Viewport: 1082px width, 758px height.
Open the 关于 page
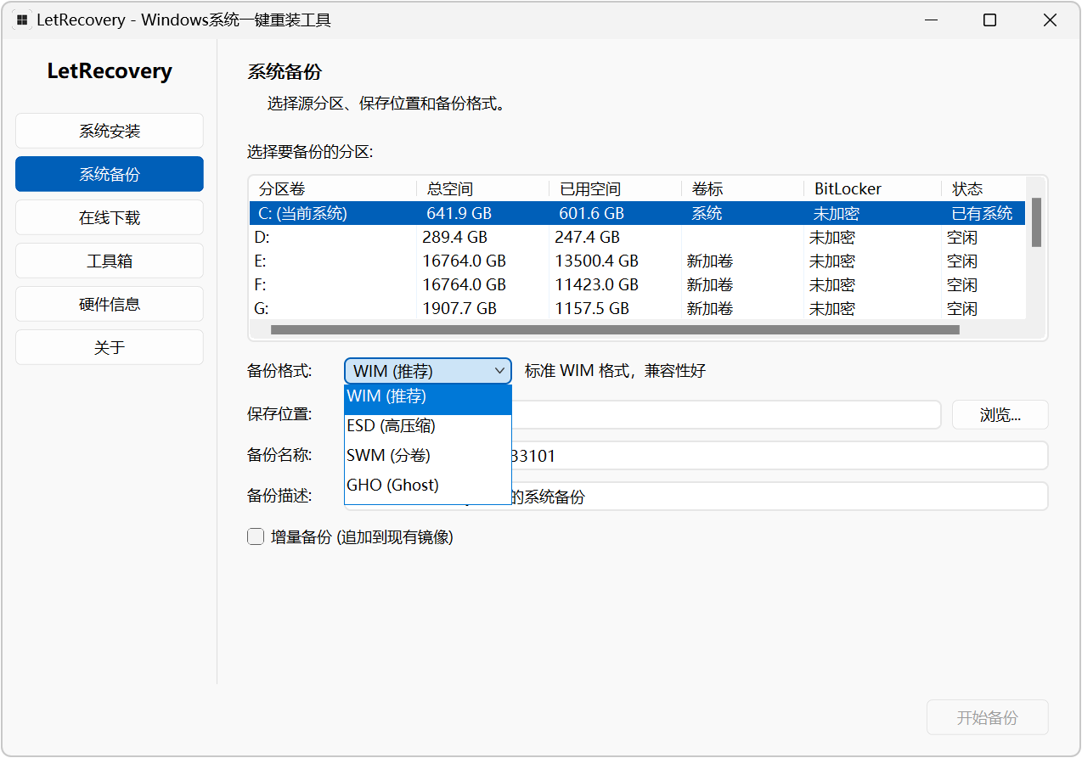(110, 347)
